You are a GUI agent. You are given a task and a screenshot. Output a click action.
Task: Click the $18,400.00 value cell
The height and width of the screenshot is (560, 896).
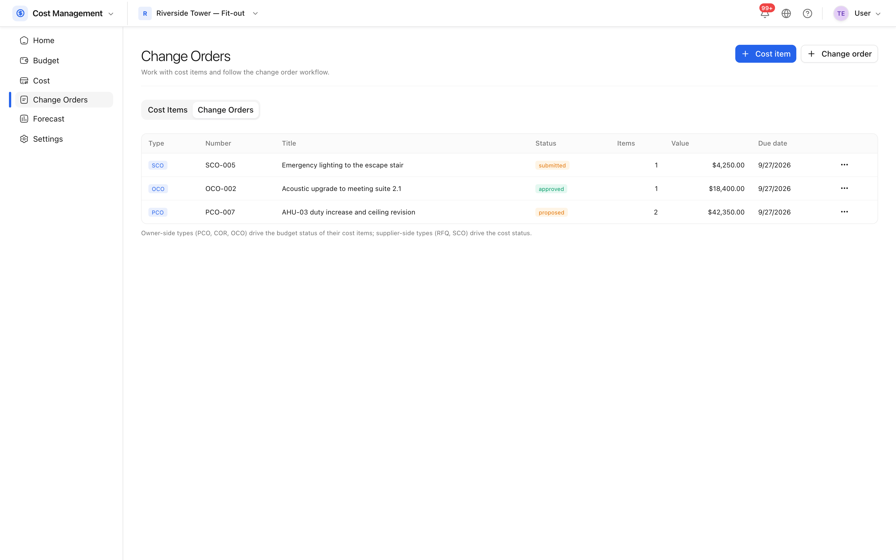pyautogui.click(x=726, y=188)
